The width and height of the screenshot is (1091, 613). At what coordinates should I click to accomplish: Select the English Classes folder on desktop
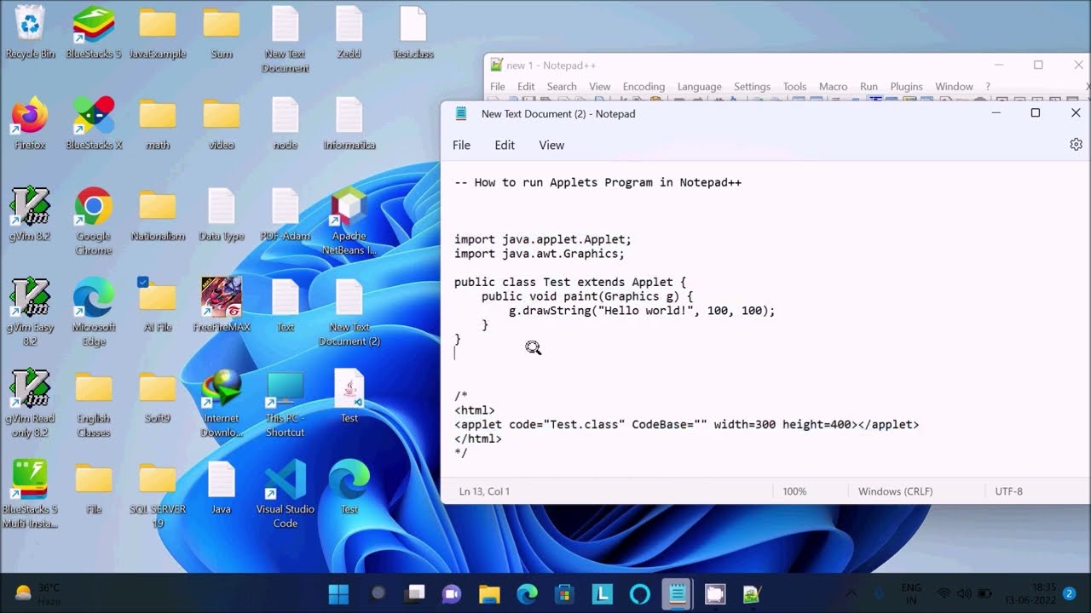click(94, 404)
